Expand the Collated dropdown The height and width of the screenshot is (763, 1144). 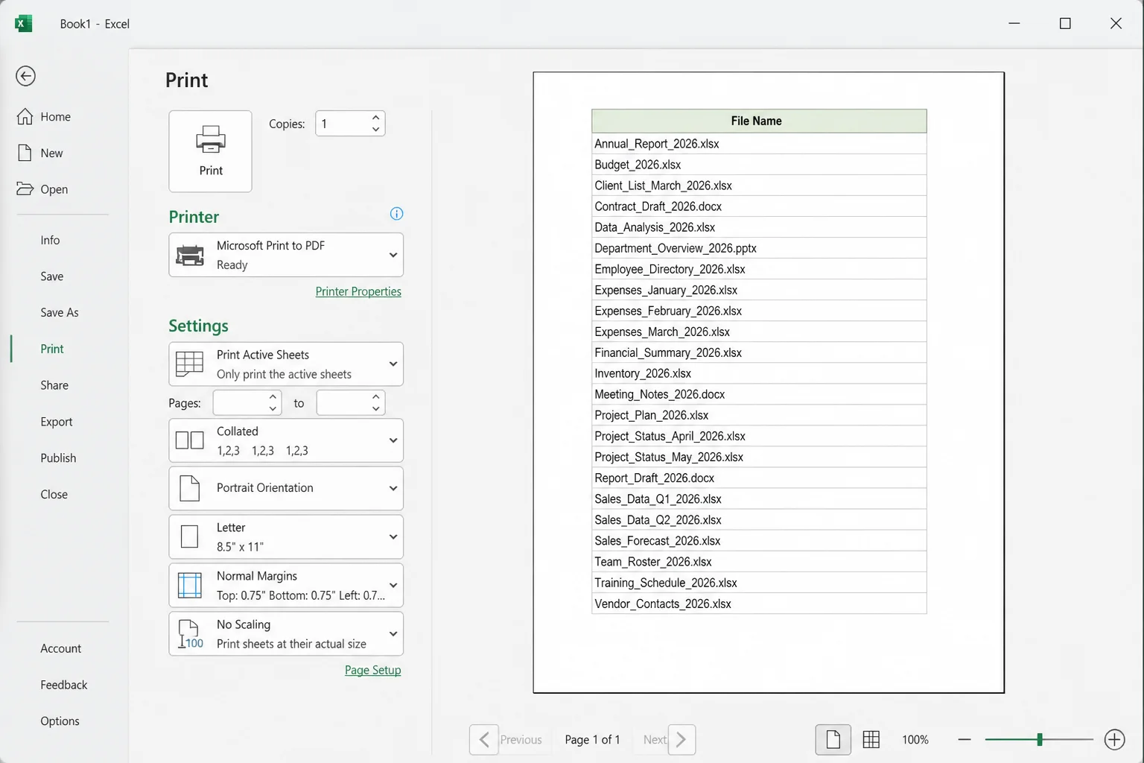[x=286, y=440]
